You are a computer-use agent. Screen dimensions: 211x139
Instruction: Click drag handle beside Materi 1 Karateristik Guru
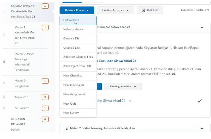coord(4,35)
